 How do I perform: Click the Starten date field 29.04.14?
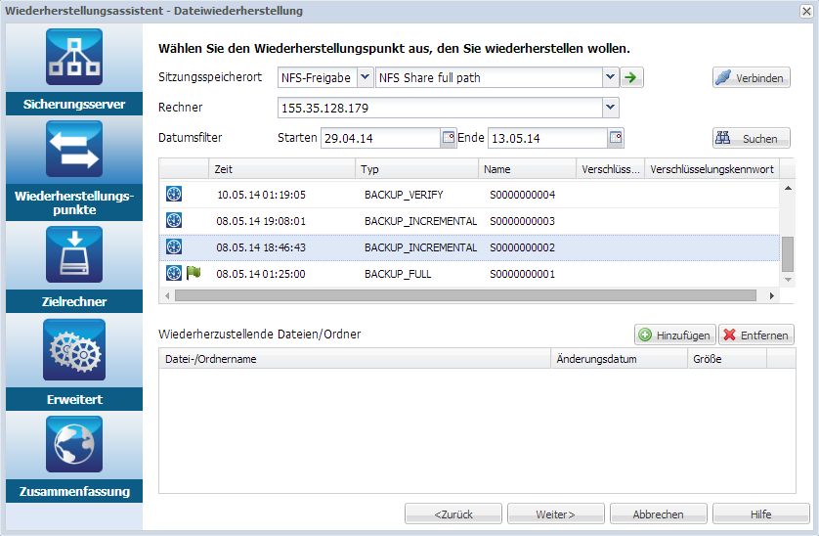[381, 138]
